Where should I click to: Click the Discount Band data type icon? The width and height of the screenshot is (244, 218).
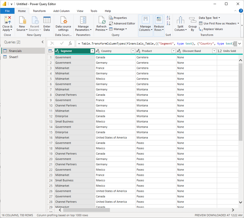pyautogui.click(x=179, y=51)
